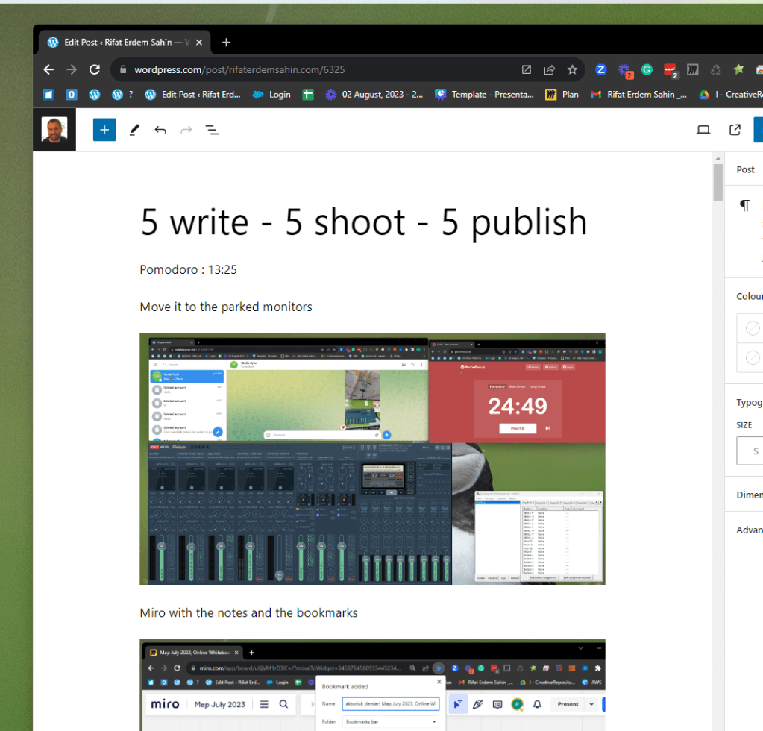Click 'Move it to the parked monitors' text
This screenshot has width=763, height=731.
(x=226, y=307)
